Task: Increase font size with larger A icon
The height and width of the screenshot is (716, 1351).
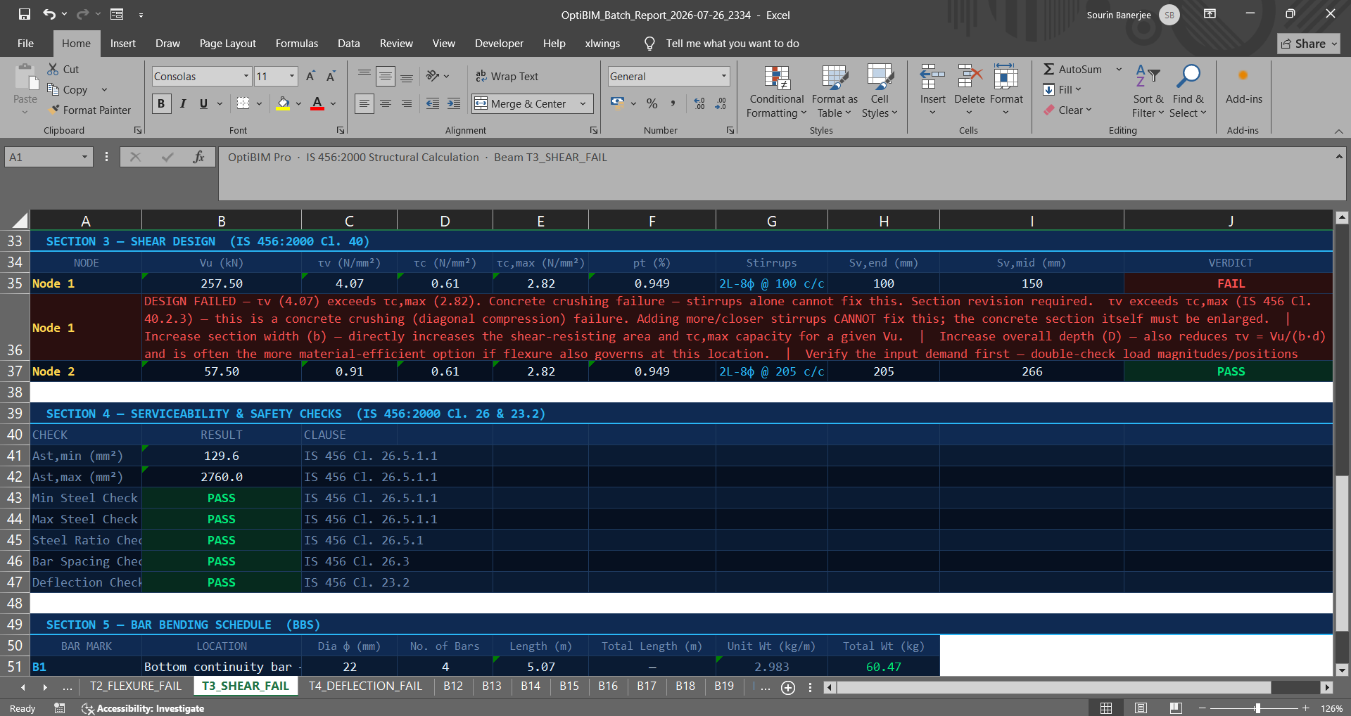Action: 310,76
